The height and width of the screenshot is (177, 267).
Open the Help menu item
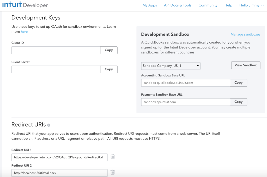coord(228,5)
